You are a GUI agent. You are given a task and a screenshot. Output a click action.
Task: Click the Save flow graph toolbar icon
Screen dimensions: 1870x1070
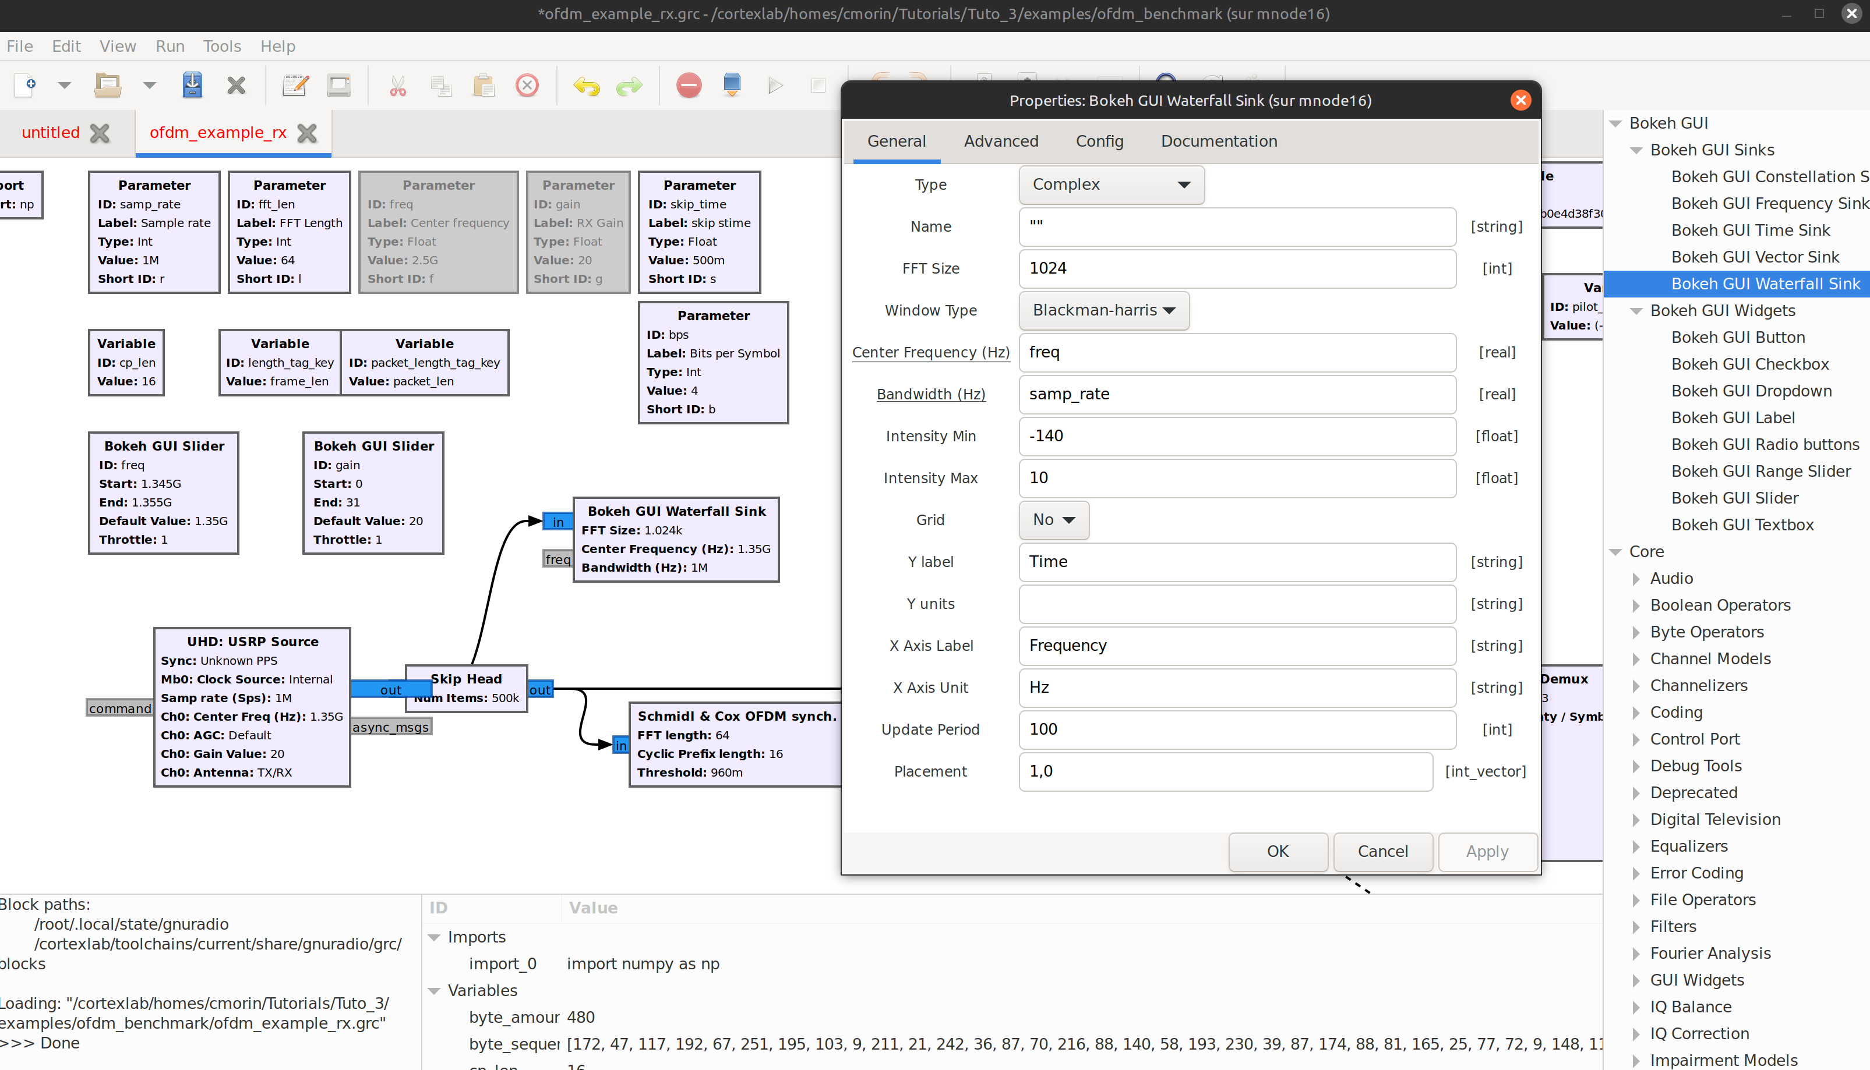(x=192, y=85)
